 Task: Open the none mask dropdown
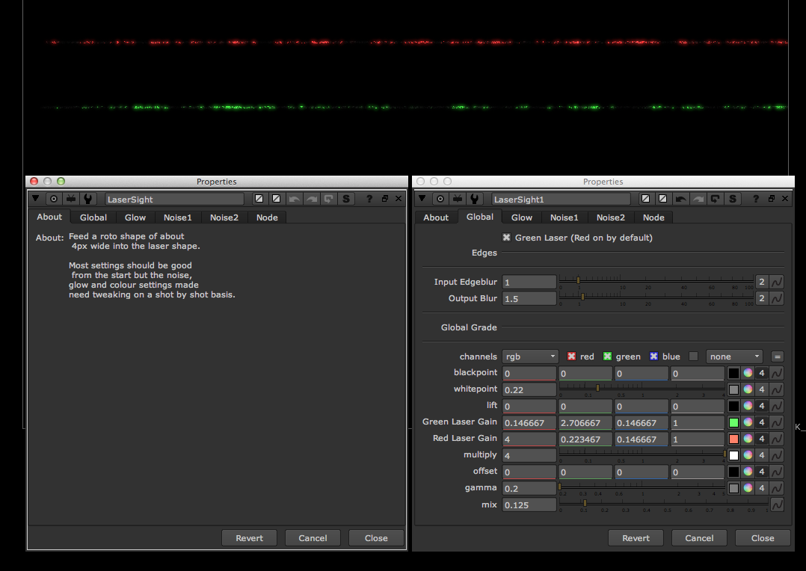point(734,357)
